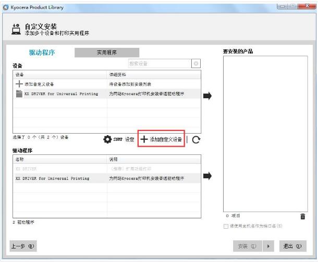Click the 退出 (X) button
318x262 pixels.
point(292,246)
